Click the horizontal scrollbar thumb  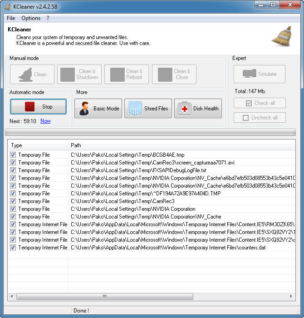tap(105, 296)
